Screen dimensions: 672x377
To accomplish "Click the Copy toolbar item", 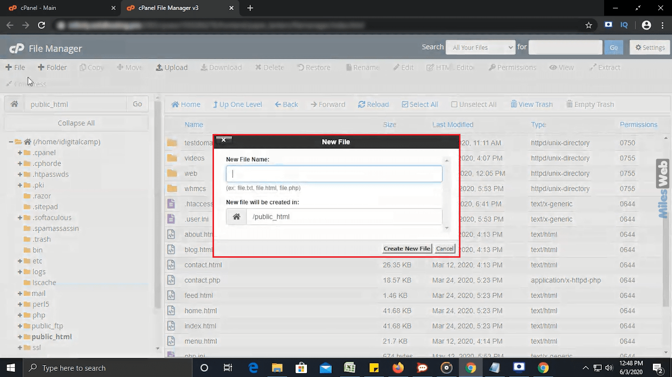I will [x=92, y=67].
